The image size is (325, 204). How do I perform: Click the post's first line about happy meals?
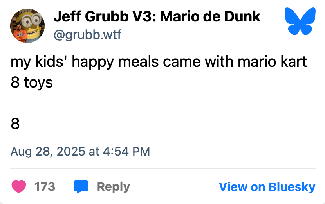159,63
